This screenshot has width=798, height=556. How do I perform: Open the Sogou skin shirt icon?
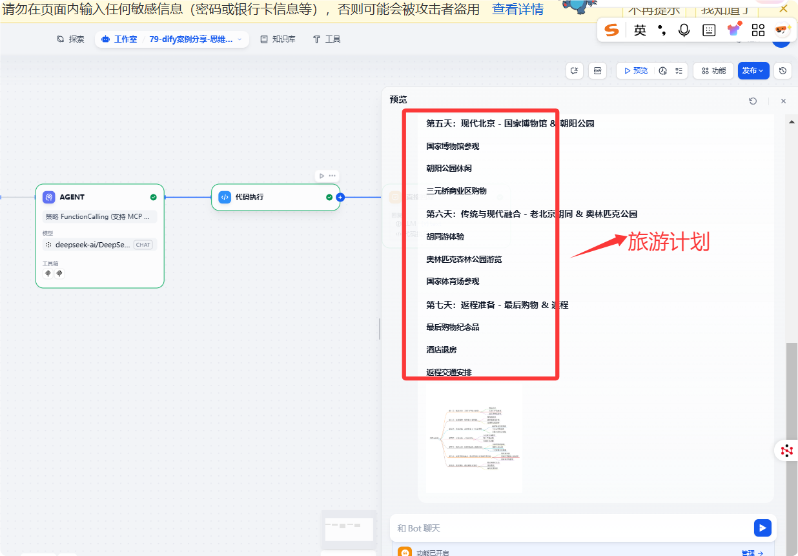coord(734,29)
